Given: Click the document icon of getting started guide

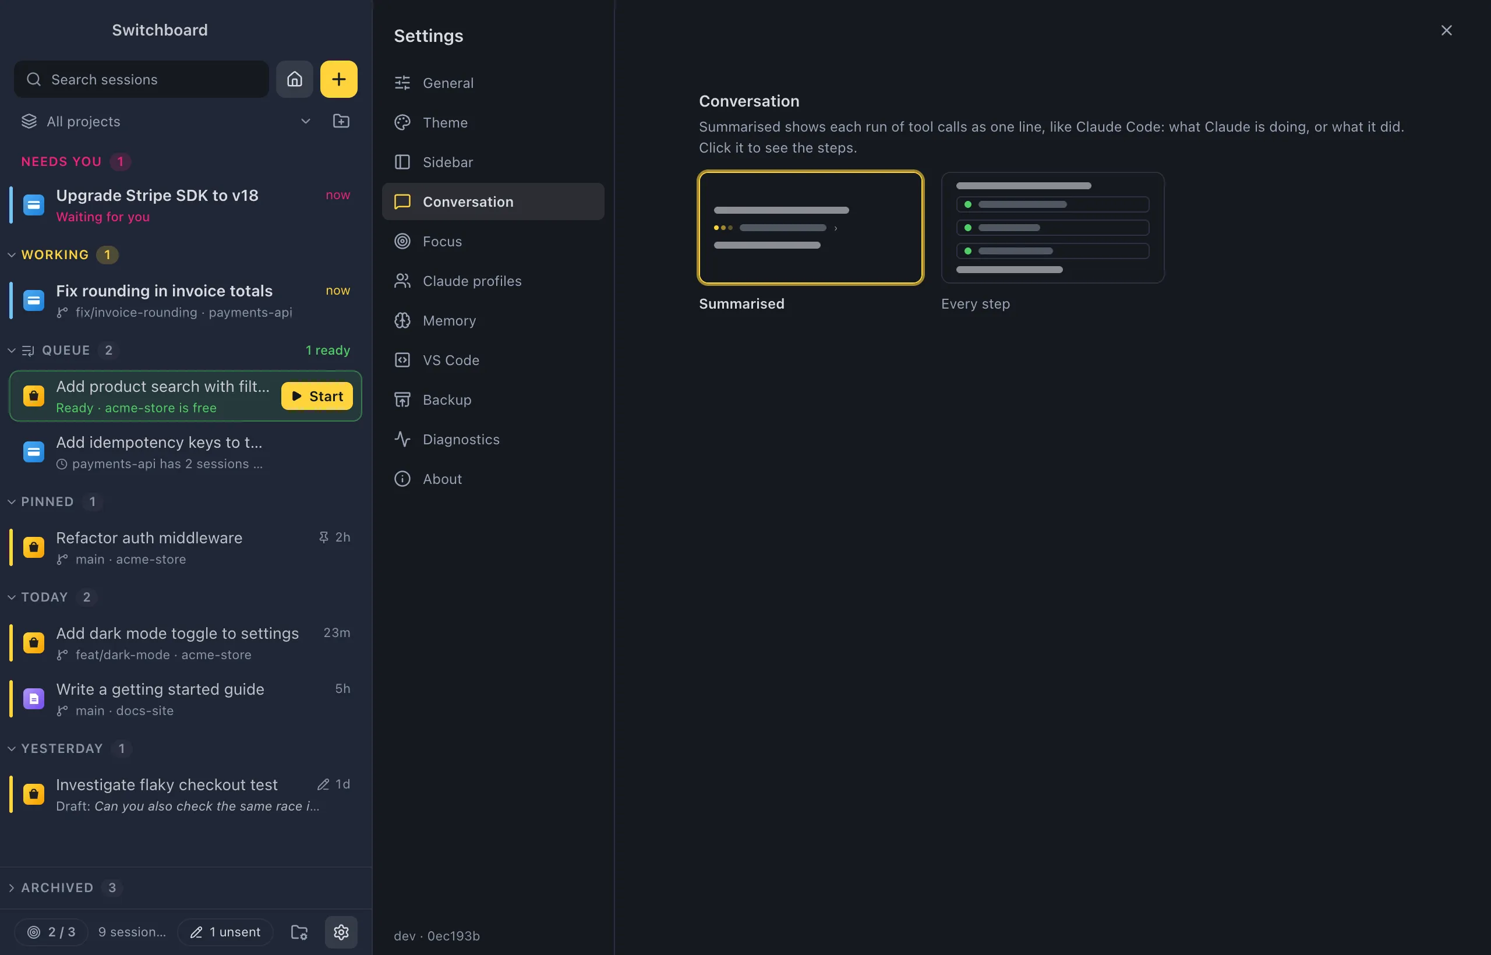Looking at the screenshot, I should tap(34, 698).
